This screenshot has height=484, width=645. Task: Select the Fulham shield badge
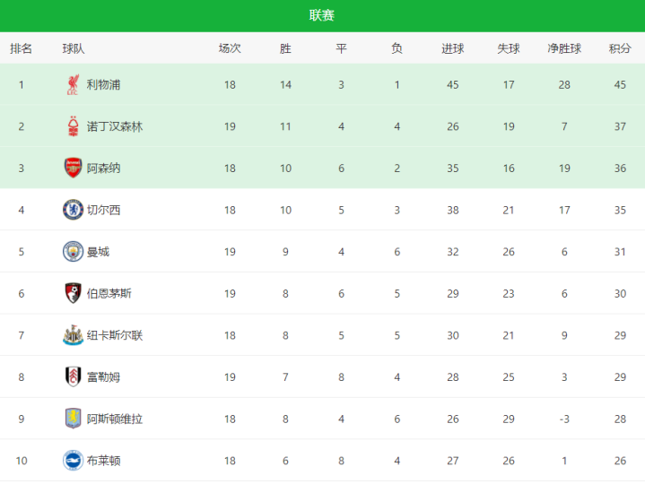pyautogui.click(x=73, y=376)
